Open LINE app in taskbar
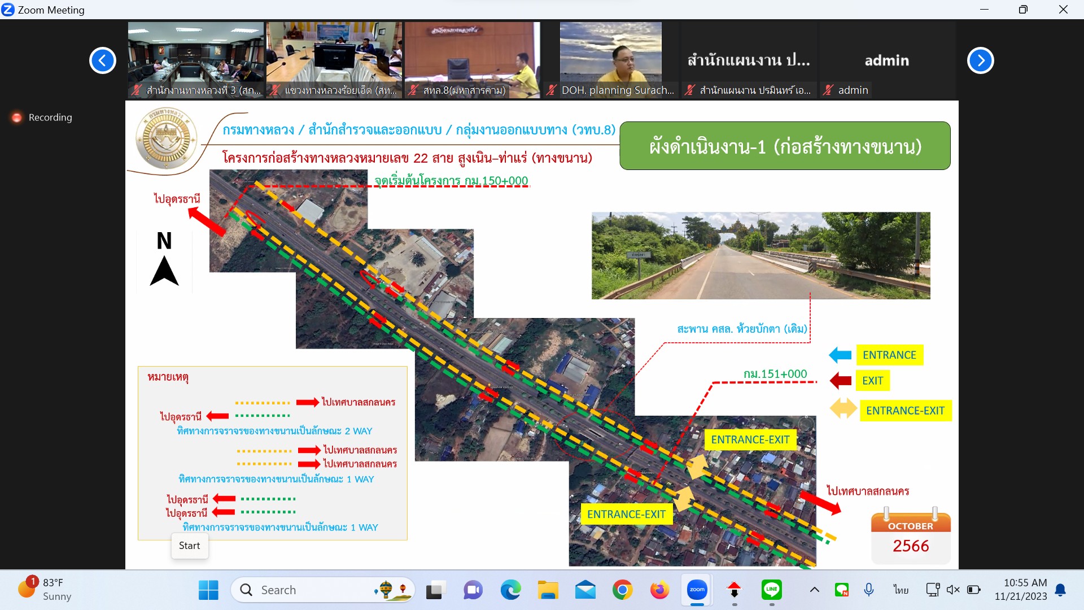This screenshot has width=1084, height=610. (771, 590)
